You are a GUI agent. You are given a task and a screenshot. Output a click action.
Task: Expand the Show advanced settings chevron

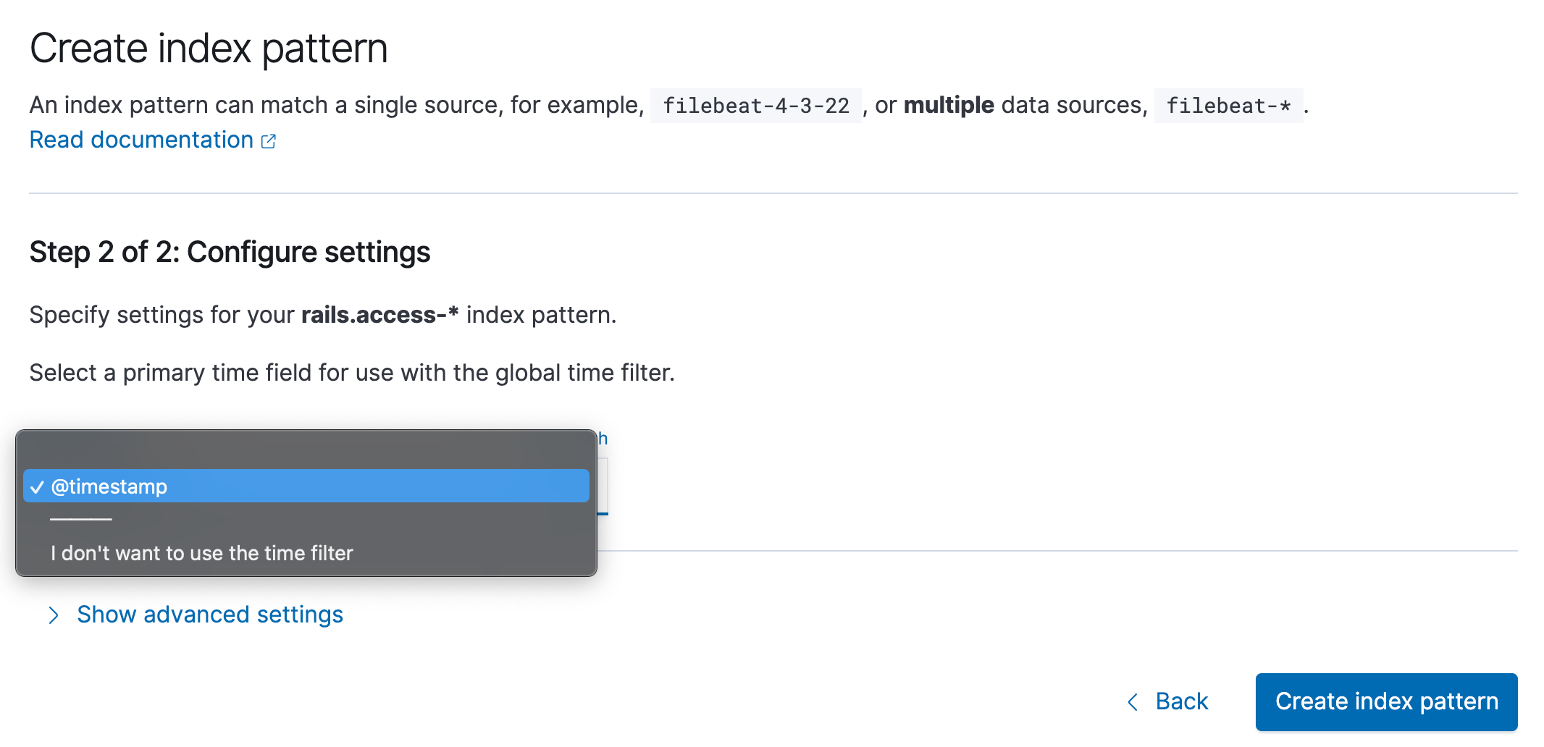53,615
